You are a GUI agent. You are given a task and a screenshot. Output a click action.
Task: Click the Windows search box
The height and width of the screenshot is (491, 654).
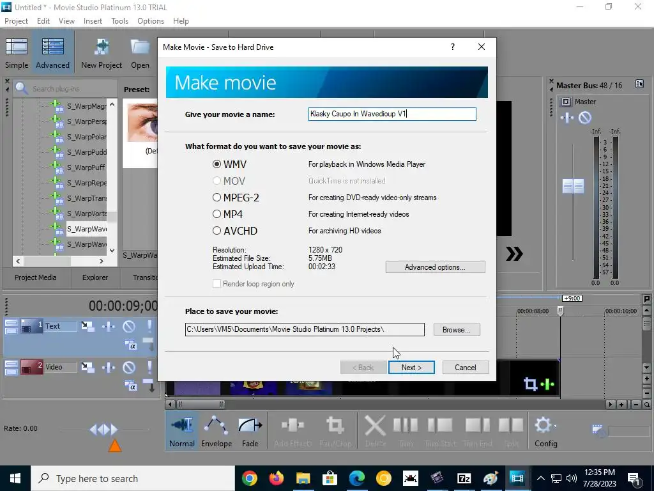133,478
